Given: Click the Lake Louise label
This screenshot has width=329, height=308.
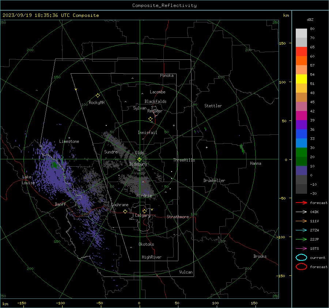Looking at the screenshot, I should tap(28, 180).
